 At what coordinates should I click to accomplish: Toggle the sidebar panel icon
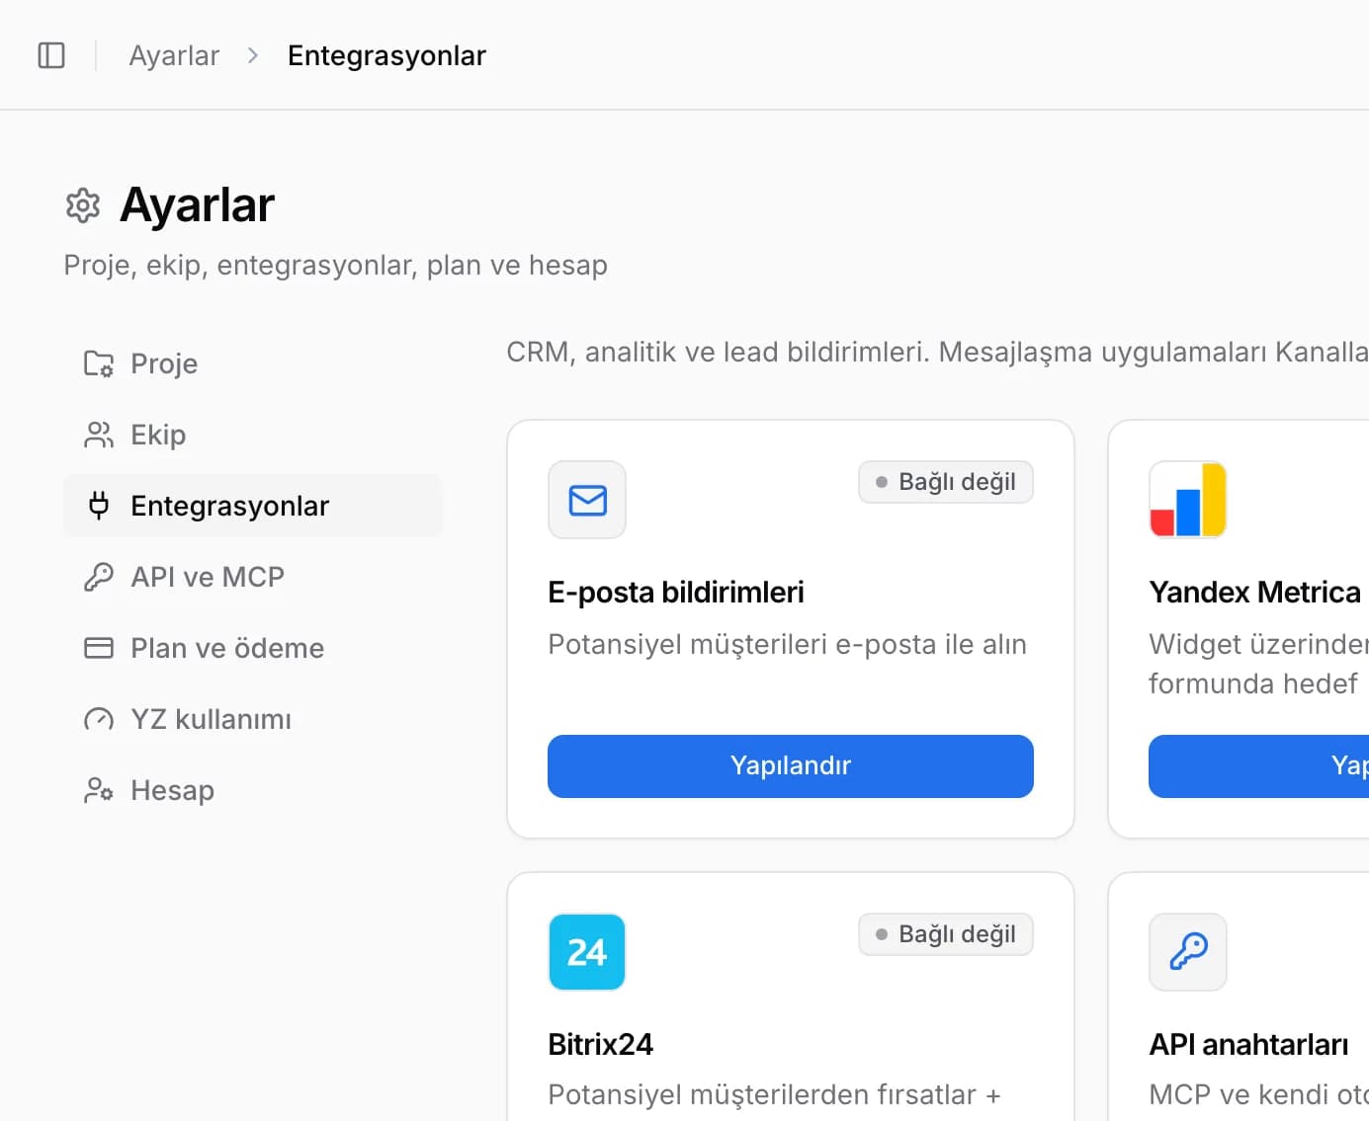pos(51,55)
